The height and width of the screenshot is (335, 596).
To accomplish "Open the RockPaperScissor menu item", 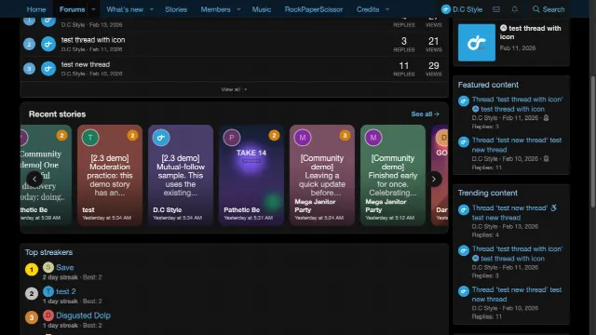I will 314,9.
